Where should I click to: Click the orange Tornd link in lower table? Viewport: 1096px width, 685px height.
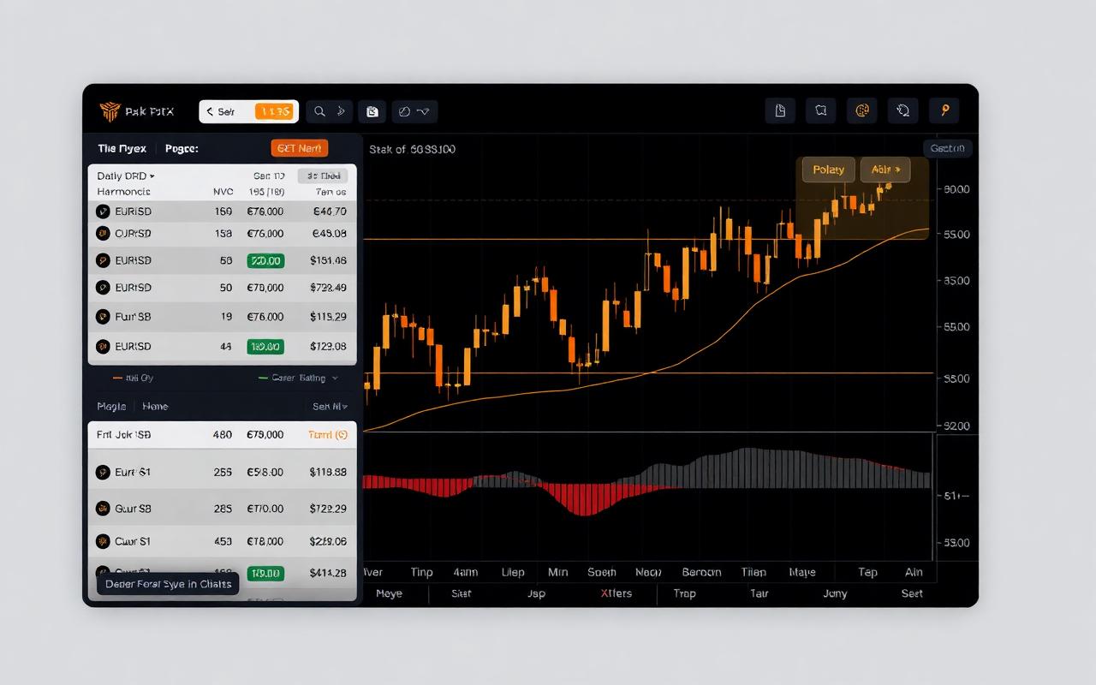point(327,435)
